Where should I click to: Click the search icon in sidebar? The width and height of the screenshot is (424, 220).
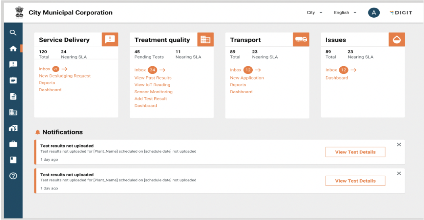tap(13, 33)
